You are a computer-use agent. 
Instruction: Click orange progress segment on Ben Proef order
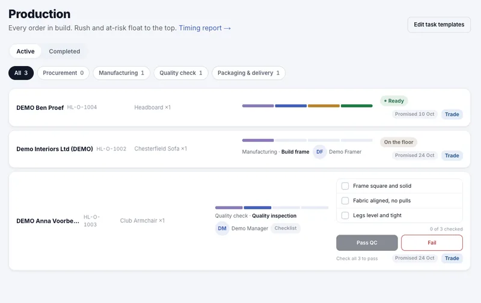tap(323, 106)
